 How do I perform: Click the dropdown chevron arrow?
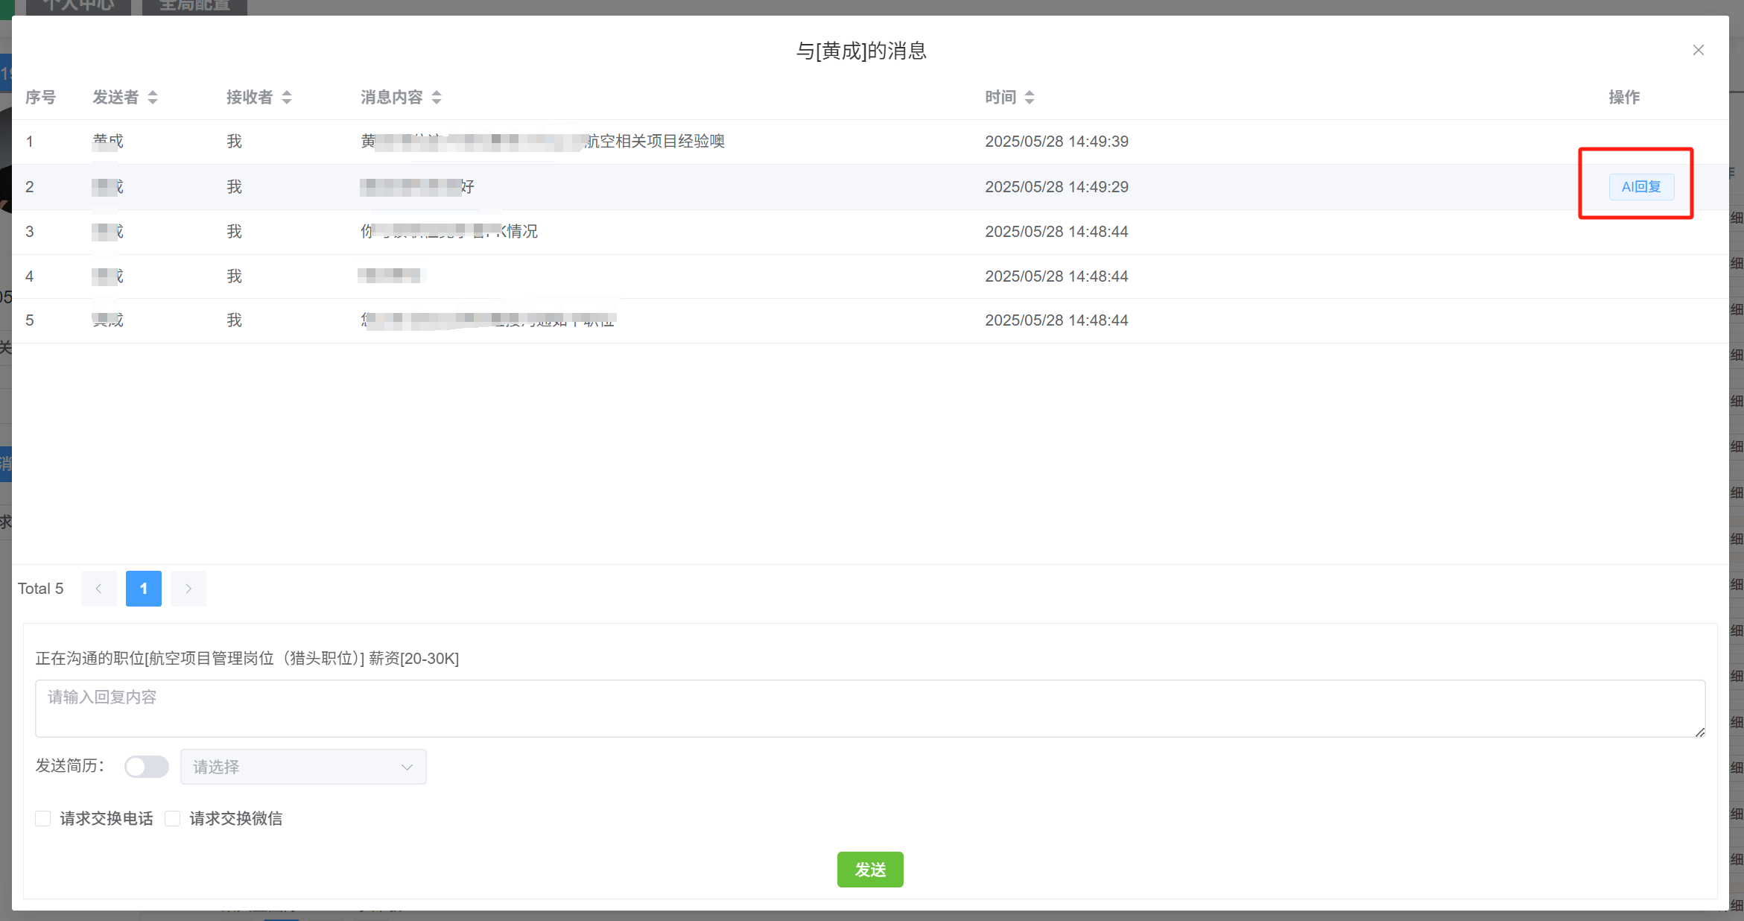point(407,767)
